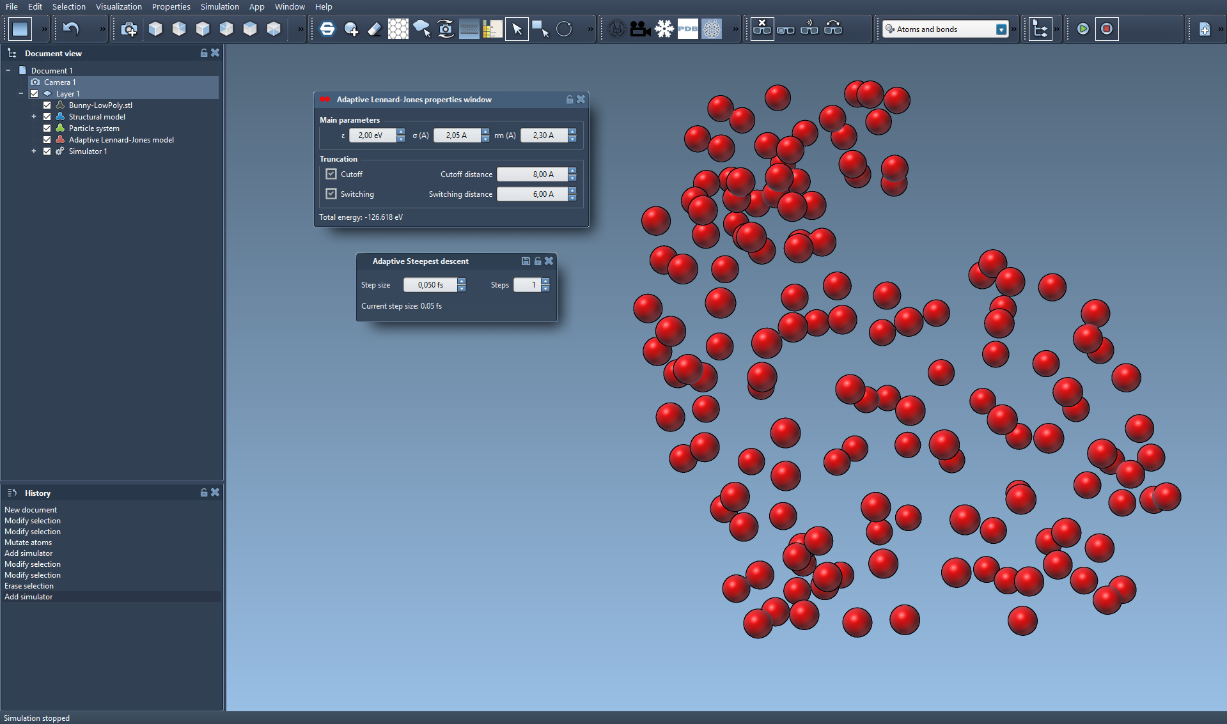This screenshot has width=1227, height=724.
Task: Expand the Structural model tree node
Action: (34, 117)
